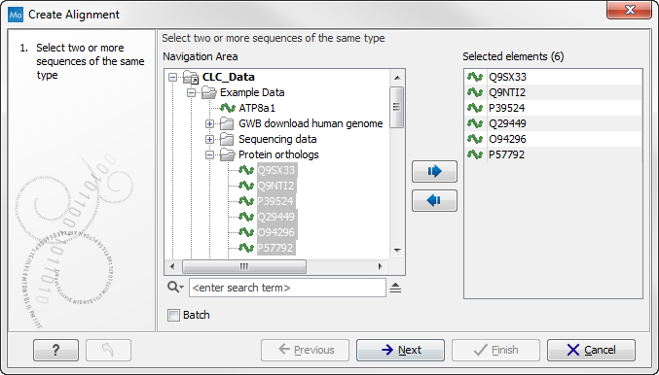Image resolution: width=659 pixels, height=375 pixels.
Task: Click the Next button
Action: [400, 350]
